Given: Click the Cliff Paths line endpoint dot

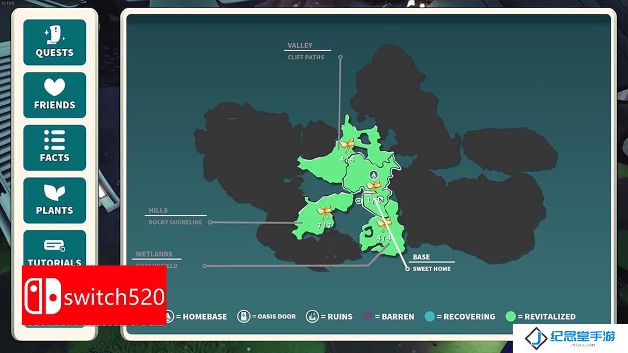Looking at the screenshot, I should (x=341, y=58).
